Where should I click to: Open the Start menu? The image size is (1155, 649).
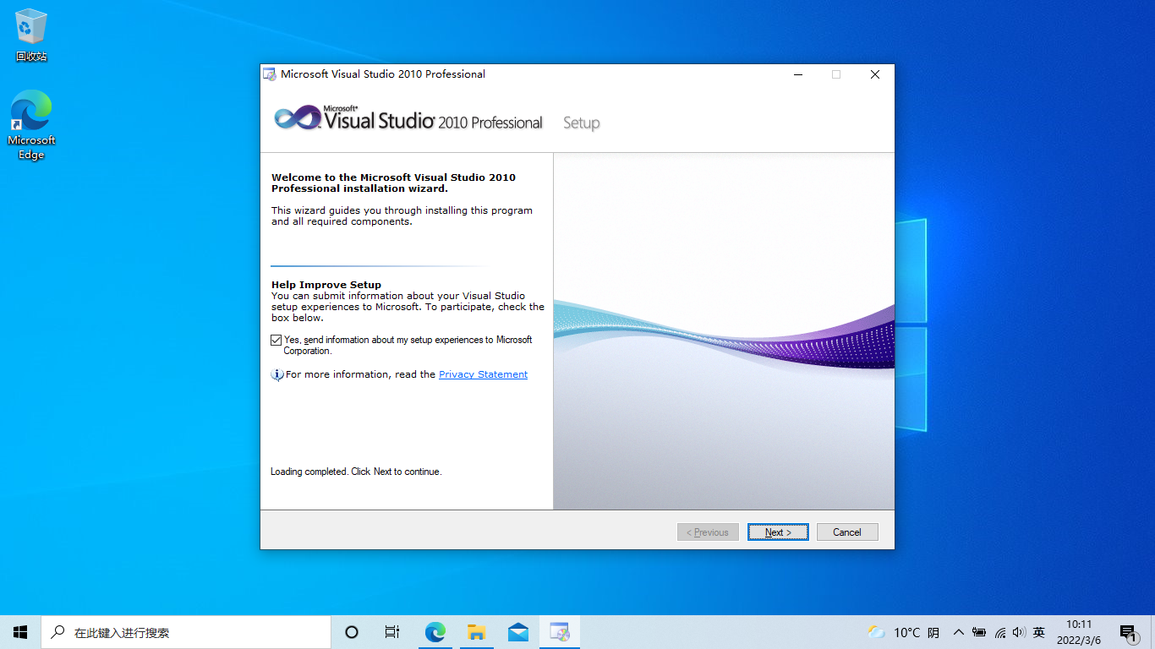click(x=19, y=631)
